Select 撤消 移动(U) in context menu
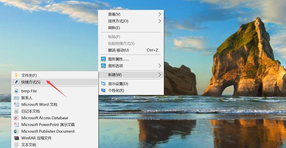This screenshot has height=148, width=286. tap(131, 50)
